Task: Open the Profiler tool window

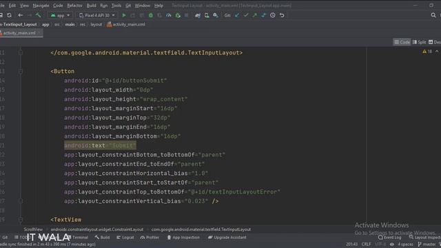Action: 150,237
